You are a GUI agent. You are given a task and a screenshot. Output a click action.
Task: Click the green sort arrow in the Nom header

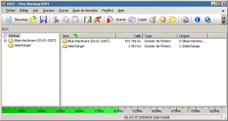[x=75, y=36]
